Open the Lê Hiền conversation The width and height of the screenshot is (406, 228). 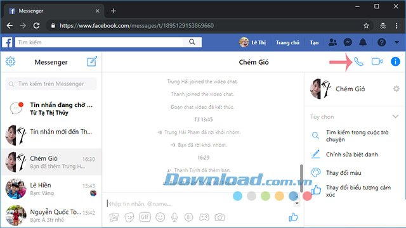click(x=51, y=189)
